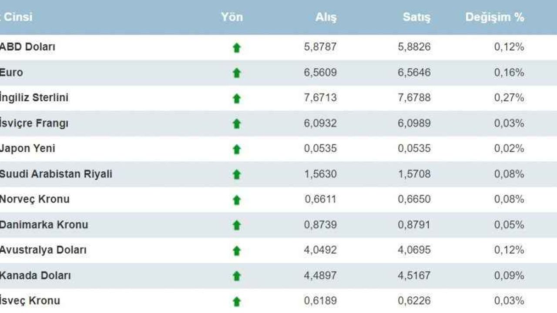Click the Avustralya Doları green arrow
This screenshot has height=313, width=557.
click(237, 251)
